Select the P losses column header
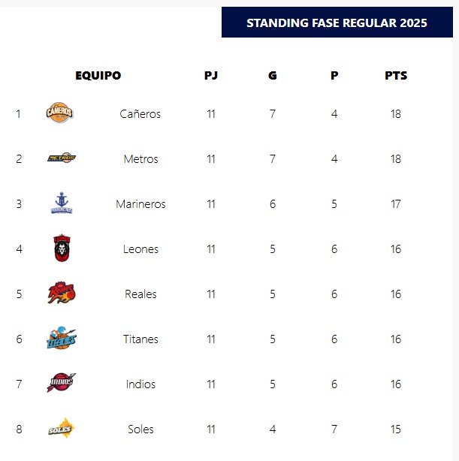 [x=334, y=76]
